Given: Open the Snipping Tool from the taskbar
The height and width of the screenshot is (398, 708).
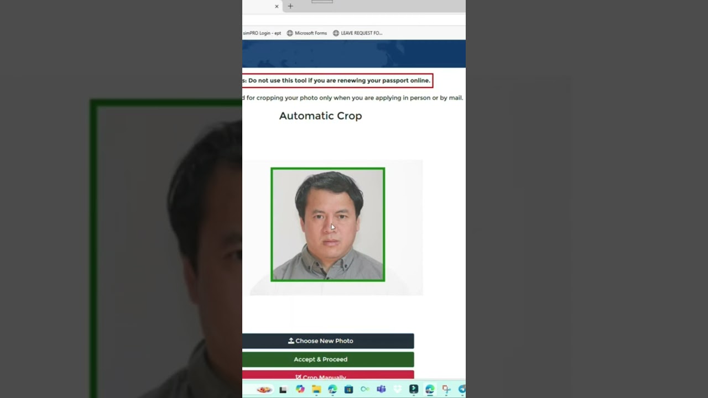Looking at the screenshot, I should click(446, 389).
